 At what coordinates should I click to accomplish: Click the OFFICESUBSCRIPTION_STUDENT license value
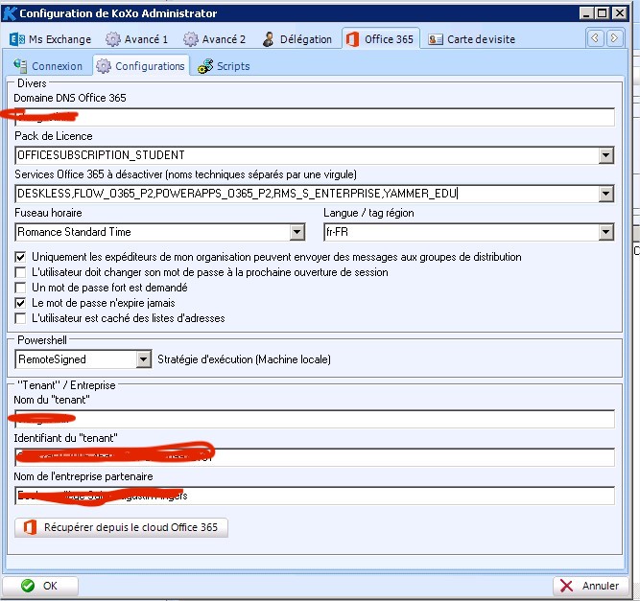pos(101,155)
